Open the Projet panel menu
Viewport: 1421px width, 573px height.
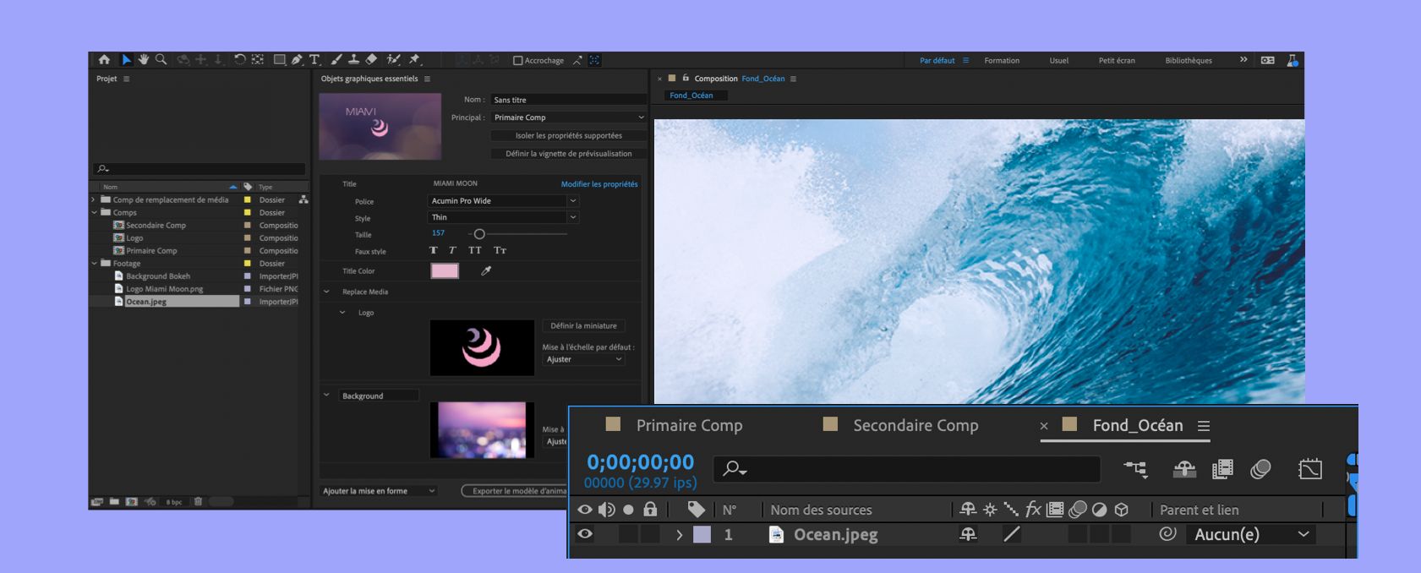(127, 79)
